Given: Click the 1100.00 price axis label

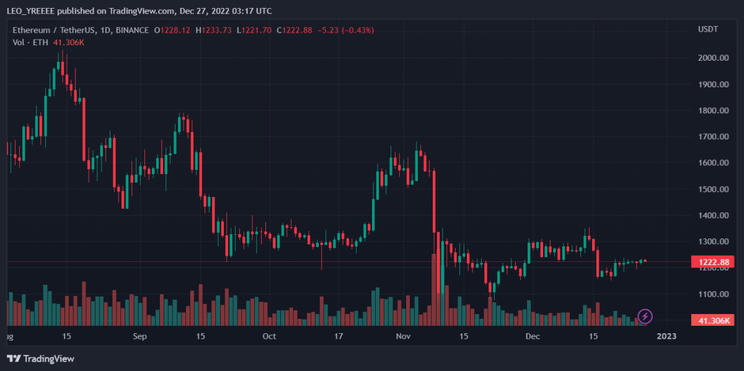Looking at the screenshot, I should (713, 294).
